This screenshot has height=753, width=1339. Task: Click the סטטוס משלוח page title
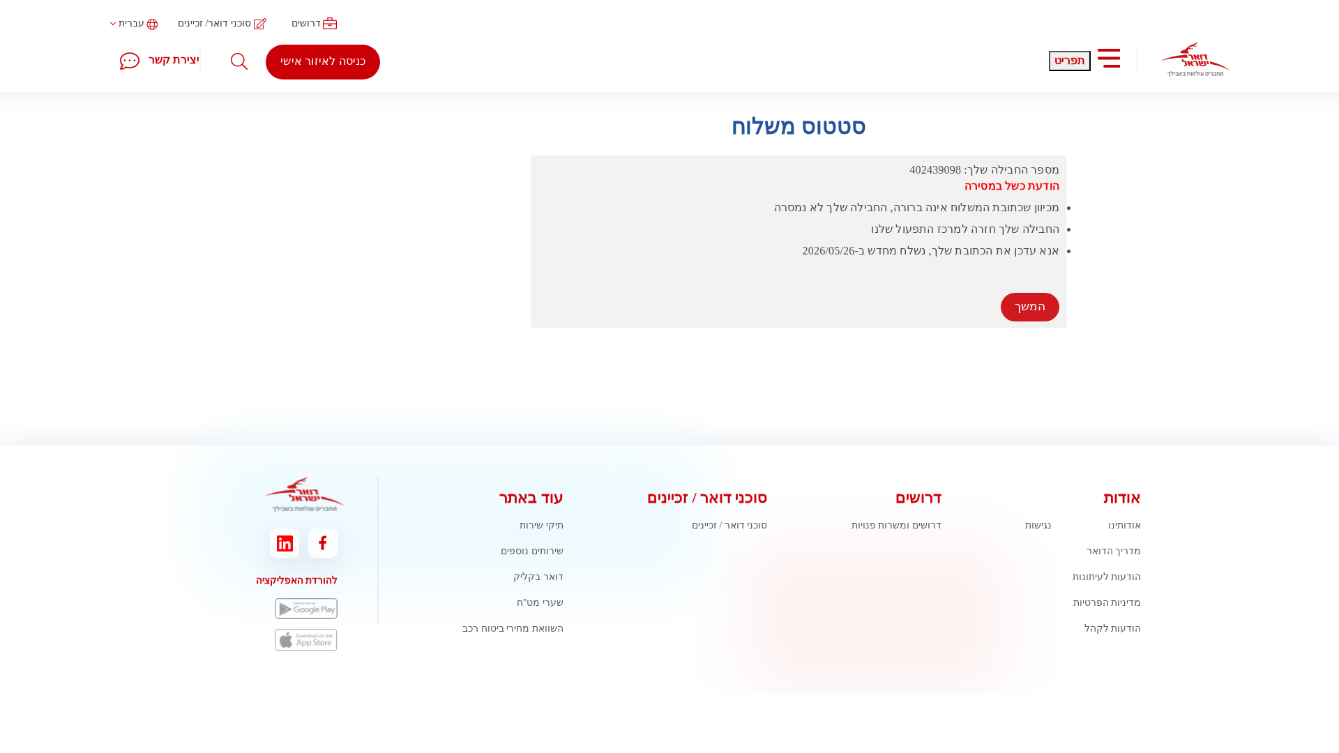(799, 127)
